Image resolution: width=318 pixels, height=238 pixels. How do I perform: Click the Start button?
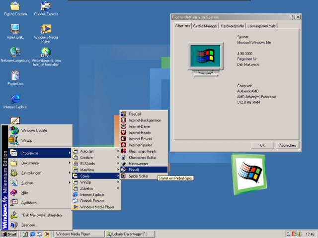point(9,234)
